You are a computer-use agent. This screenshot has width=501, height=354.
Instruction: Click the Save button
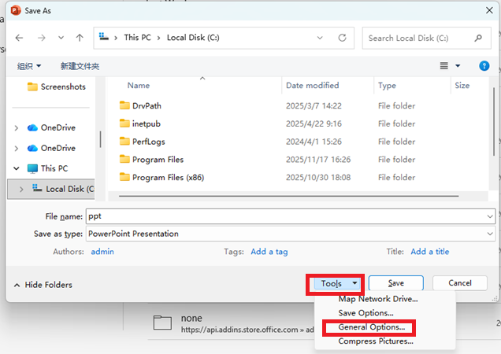pyautogui.click(x=396, y=283)
